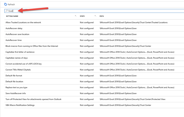Image resolution: width=184 pixels, height=117 pixels.
Task: Click the Refresh icon
Action: pyautogui.click(x=6, y=4)
